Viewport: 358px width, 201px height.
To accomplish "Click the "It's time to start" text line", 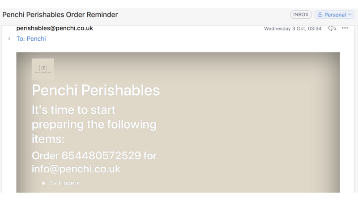I will click(73, 110).
